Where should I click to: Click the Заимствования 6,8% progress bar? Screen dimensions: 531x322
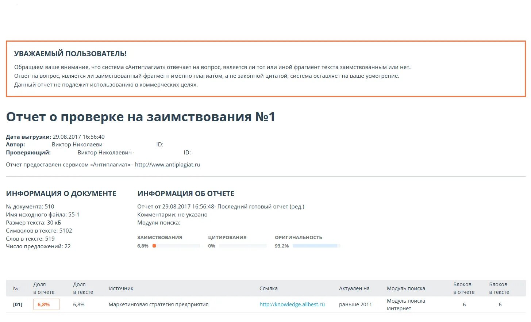tap(176, 246)
